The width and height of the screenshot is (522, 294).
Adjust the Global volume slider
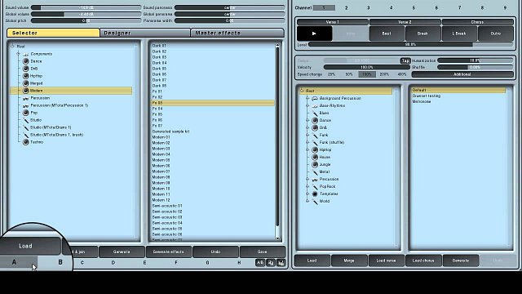[86, 14]
